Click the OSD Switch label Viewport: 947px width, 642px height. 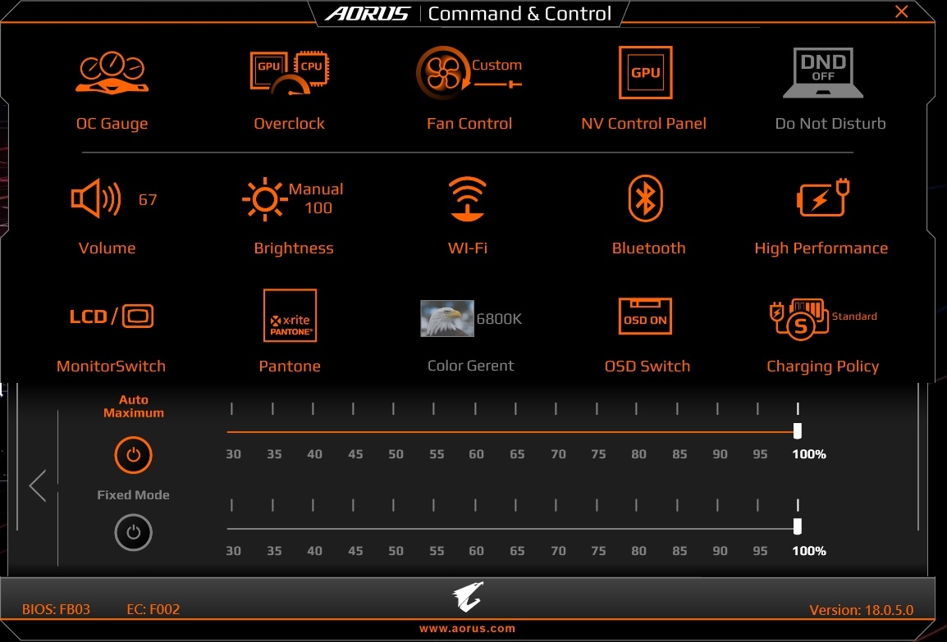647,367
